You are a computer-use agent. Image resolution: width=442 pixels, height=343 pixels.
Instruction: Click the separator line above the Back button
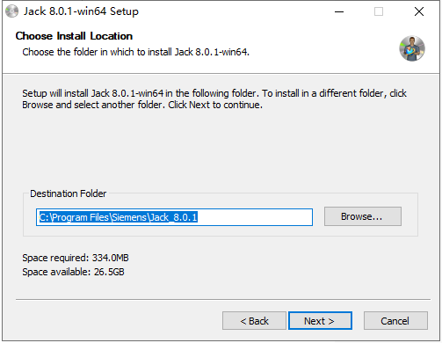click(x=223, y=299)
